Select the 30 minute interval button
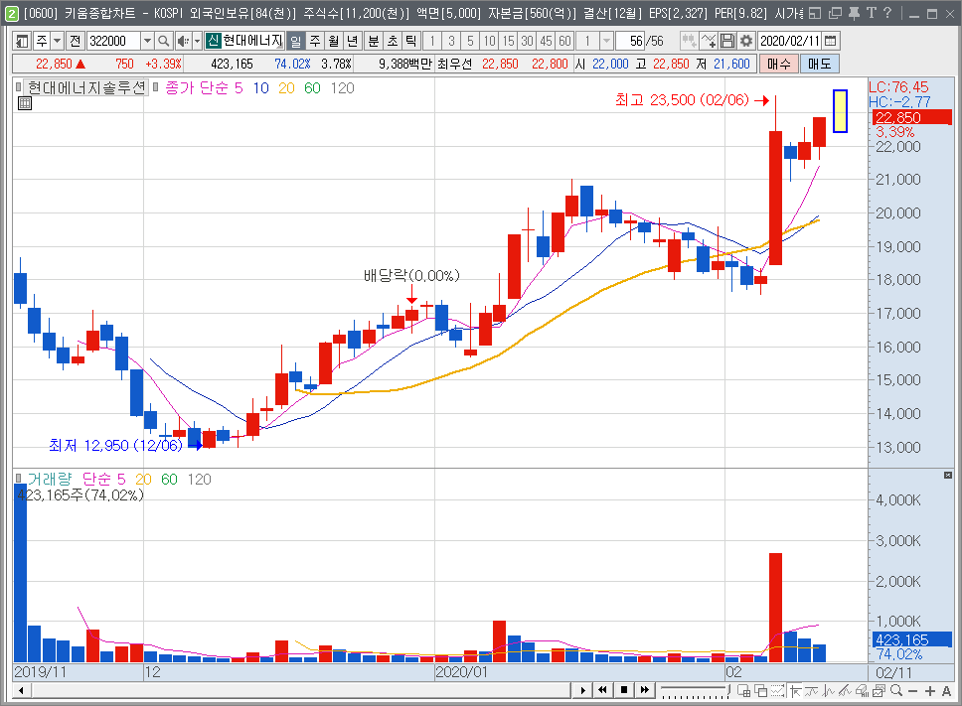 pos(527,41)
